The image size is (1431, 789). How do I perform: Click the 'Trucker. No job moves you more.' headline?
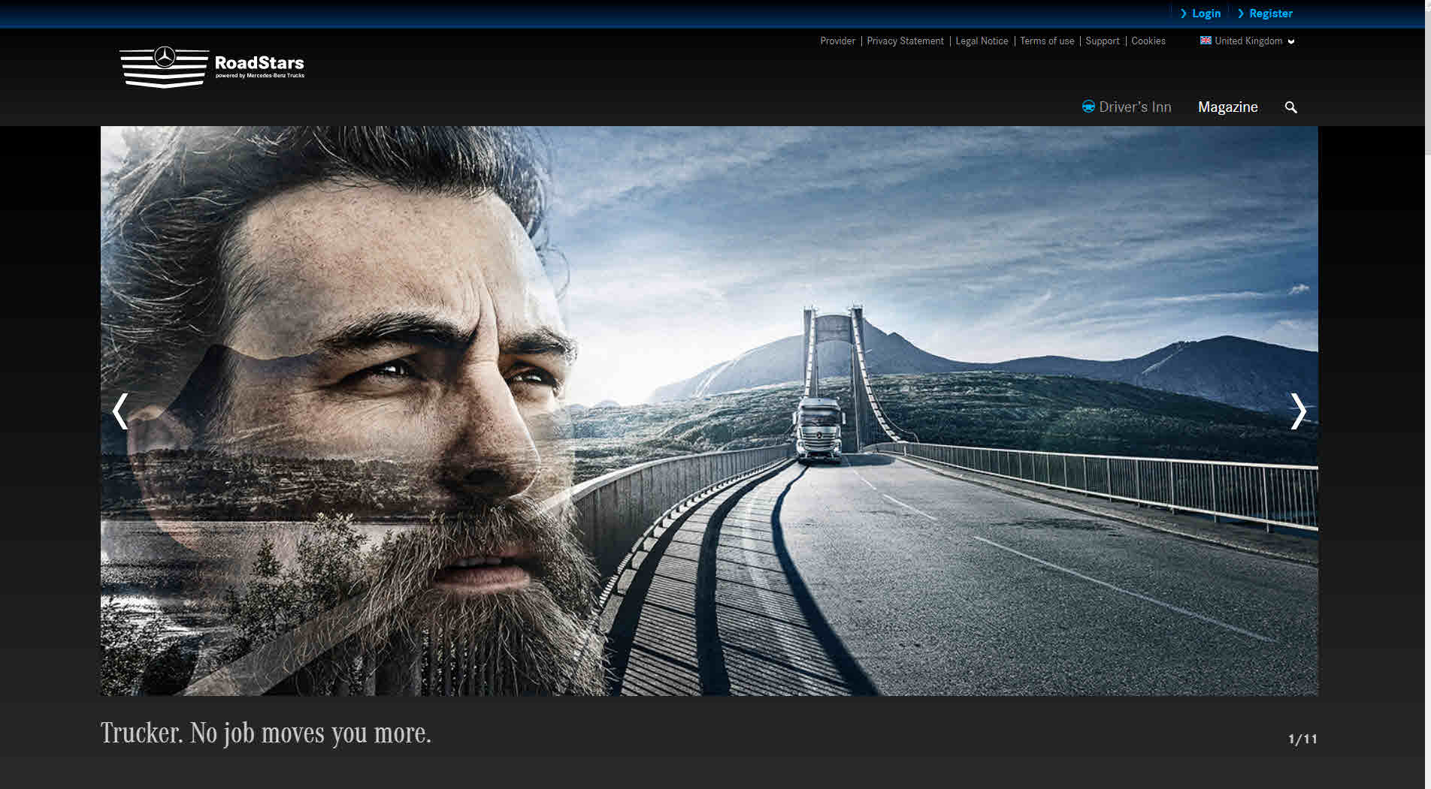coord(266,733)
